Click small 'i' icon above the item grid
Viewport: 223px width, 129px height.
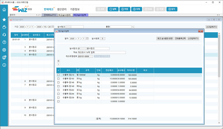tap(58, 64)
